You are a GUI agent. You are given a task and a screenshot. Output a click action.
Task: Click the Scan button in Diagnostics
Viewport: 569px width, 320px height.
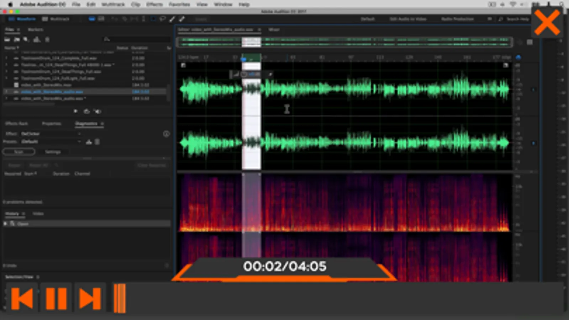[x=19, y=152]
